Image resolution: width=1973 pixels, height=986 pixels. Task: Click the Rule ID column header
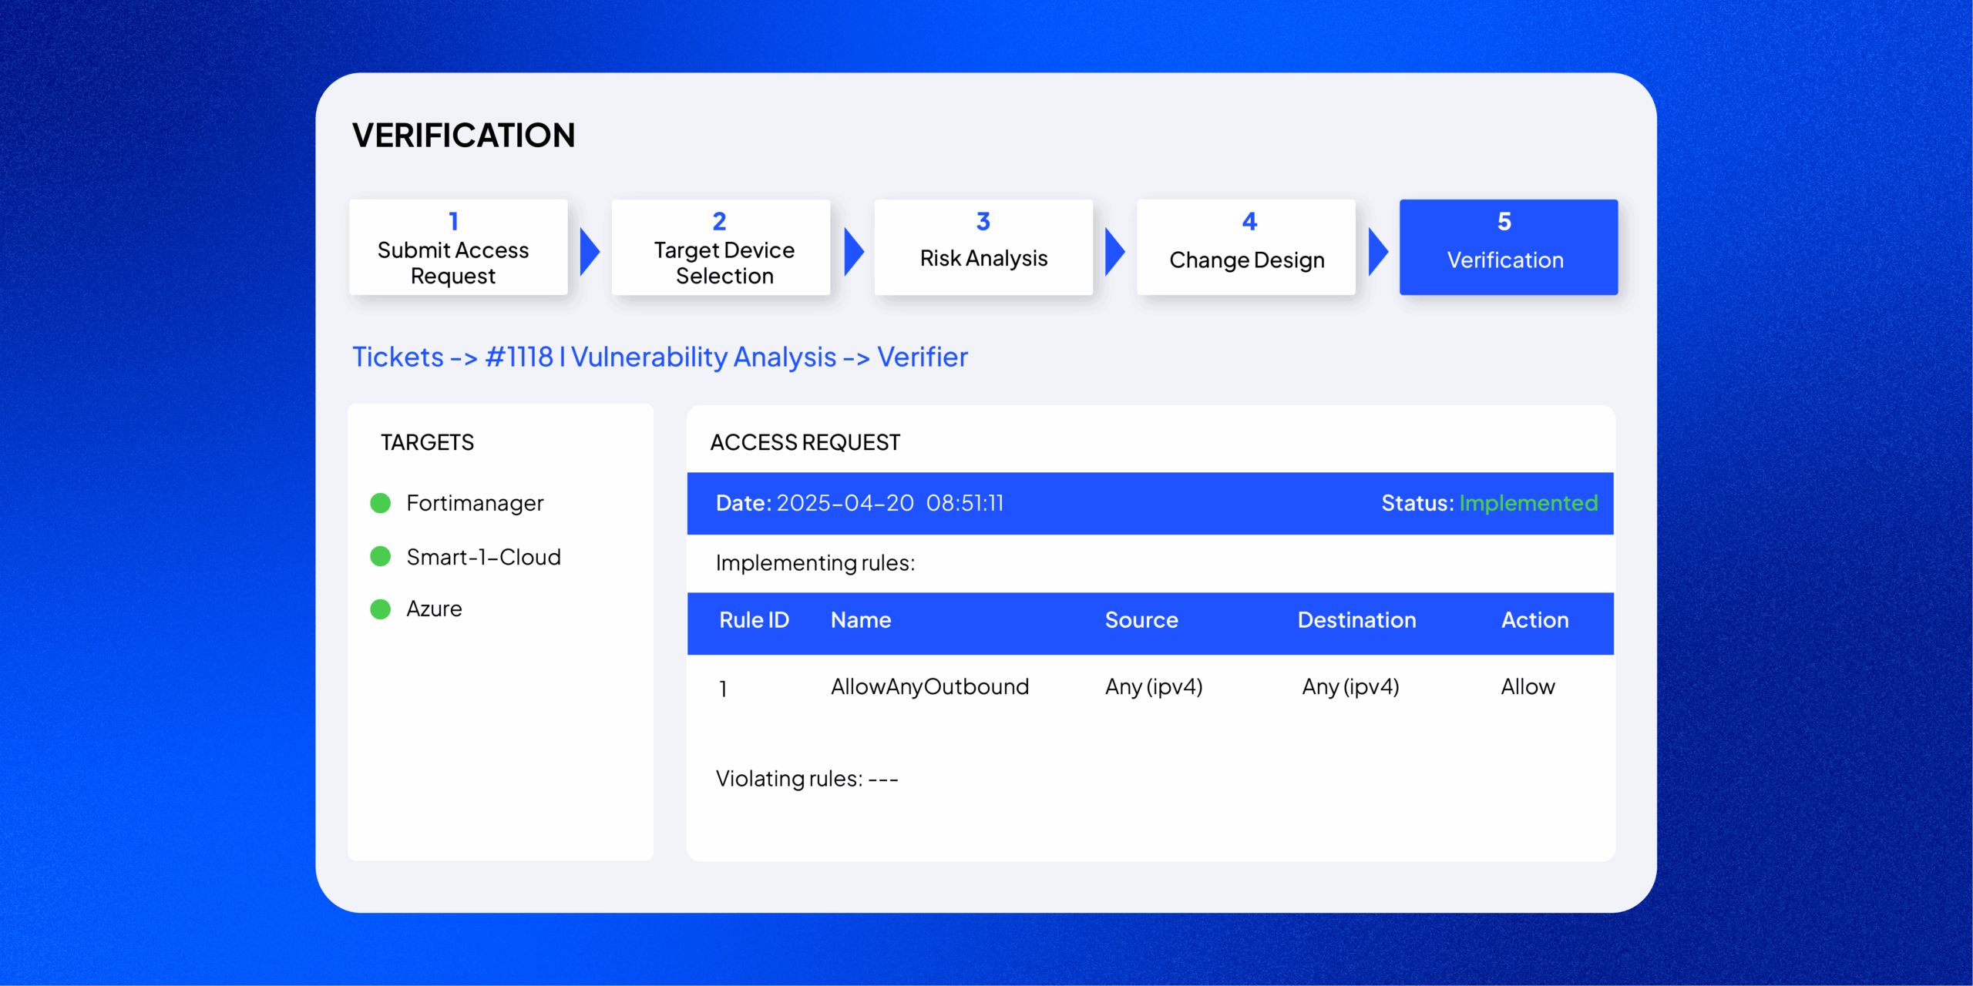tap(754, 620)
